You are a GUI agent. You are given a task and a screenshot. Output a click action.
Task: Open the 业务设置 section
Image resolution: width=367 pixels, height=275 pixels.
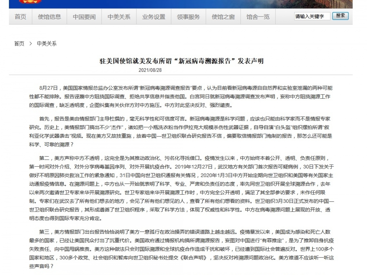click(153, 17)
